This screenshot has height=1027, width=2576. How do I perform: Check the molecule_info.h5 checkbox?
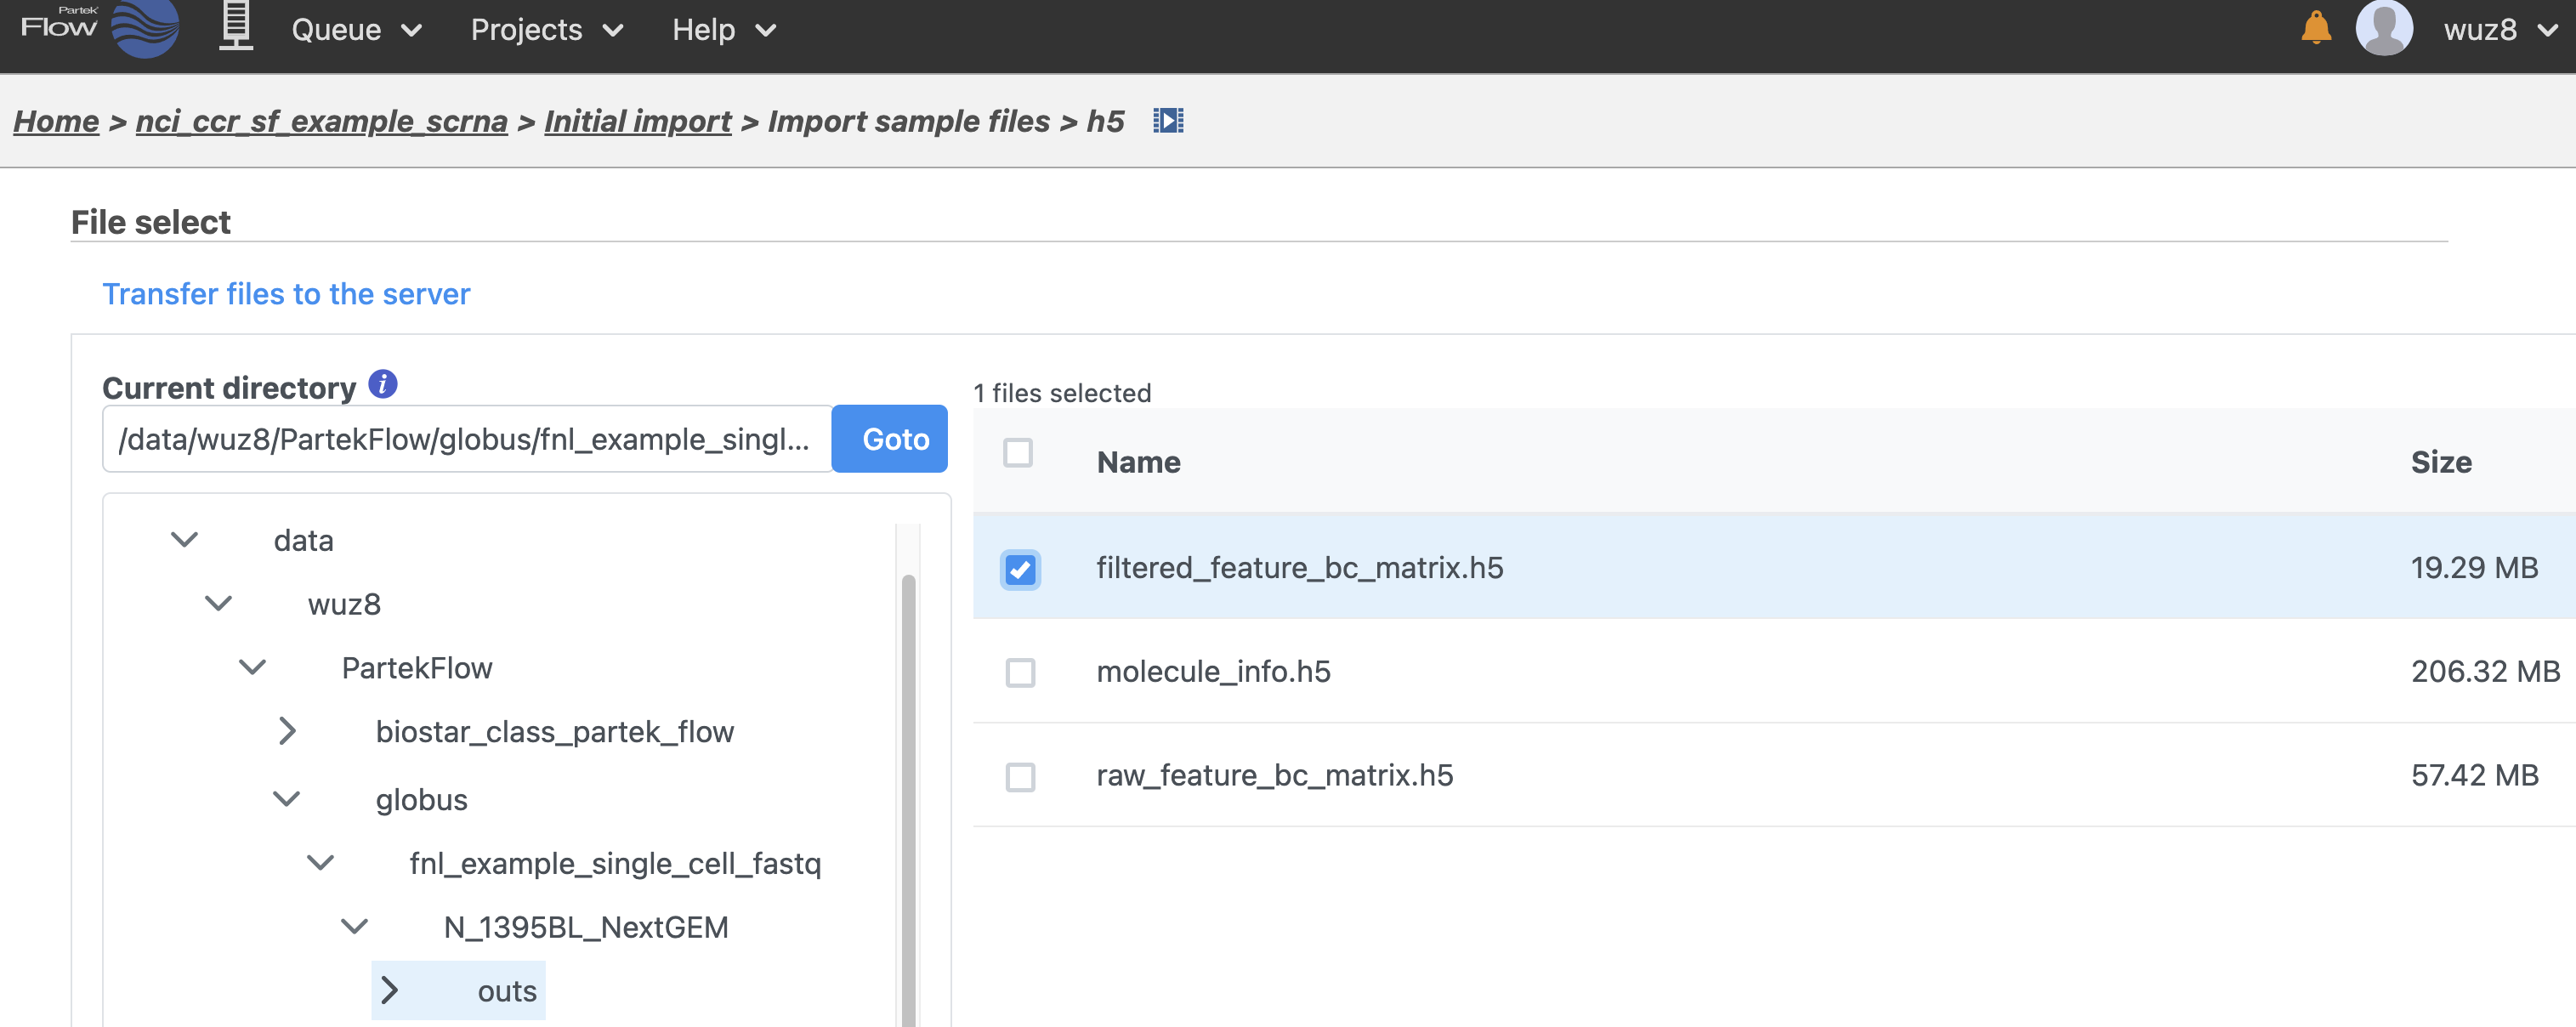[1019, 673]
